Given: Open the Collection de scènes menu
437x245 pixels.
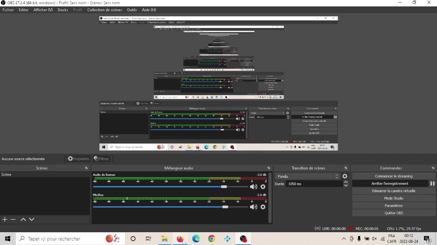Looking at the screenshot, I should click(x=104, y=10).
